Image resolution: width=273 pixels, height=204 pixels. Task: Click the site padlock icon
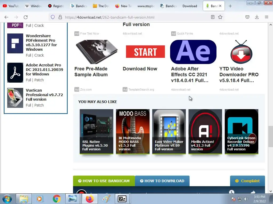(60, 17)
